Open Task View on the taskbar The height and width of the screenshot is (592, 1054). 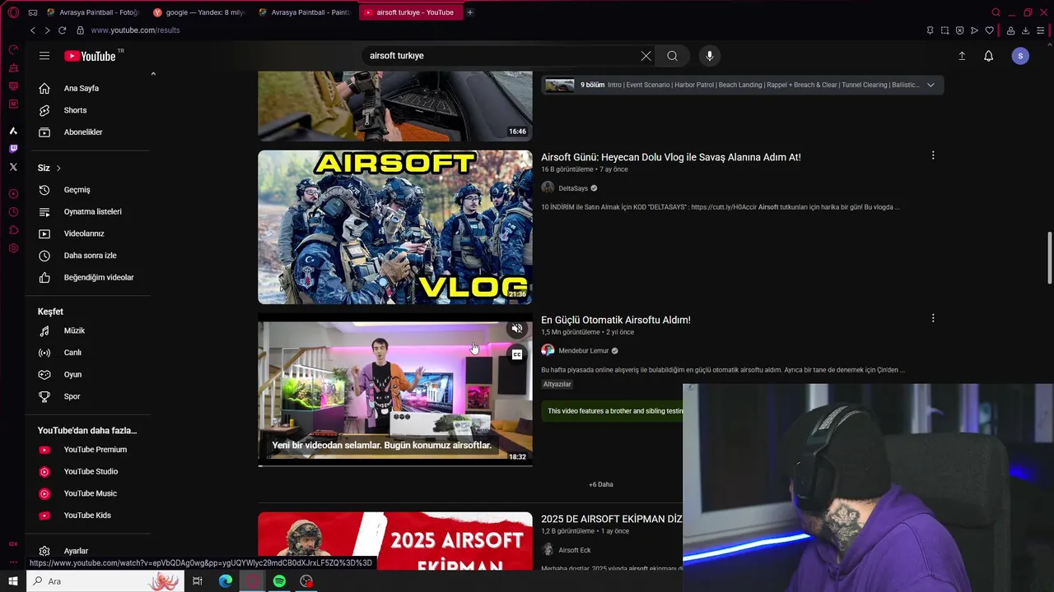coord(198,581)
